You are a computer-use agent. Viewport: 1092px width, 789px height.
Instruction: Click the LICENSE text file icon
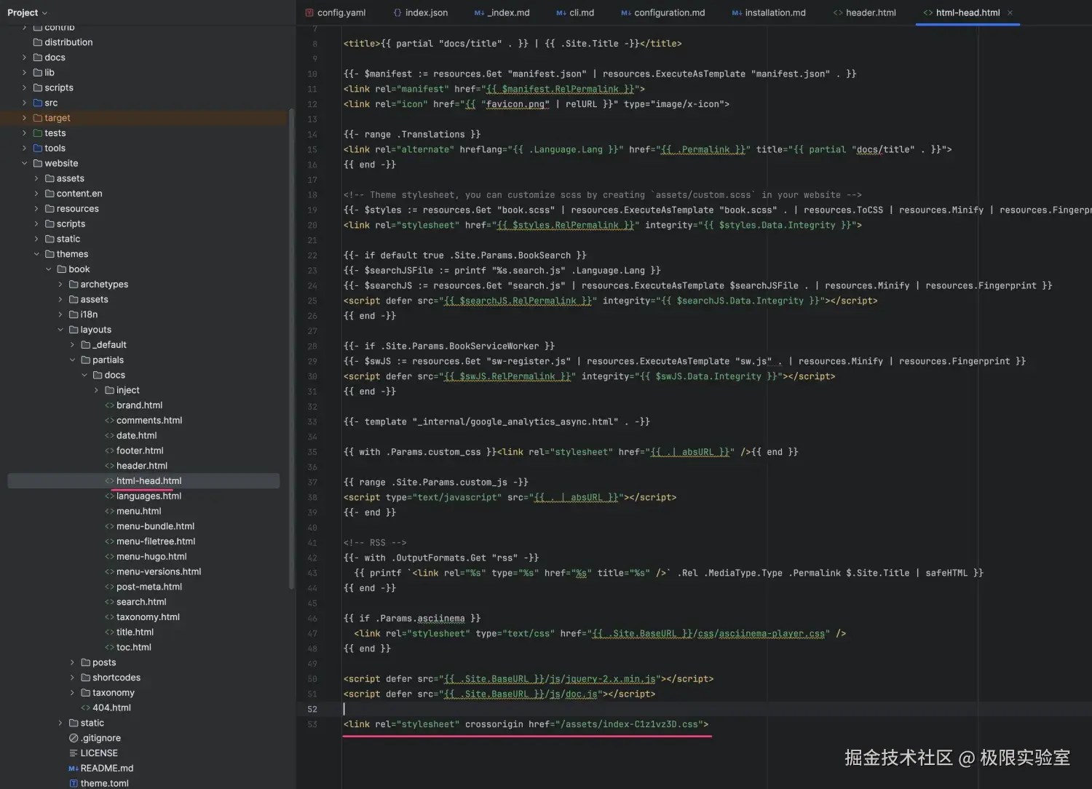(74, 753)
